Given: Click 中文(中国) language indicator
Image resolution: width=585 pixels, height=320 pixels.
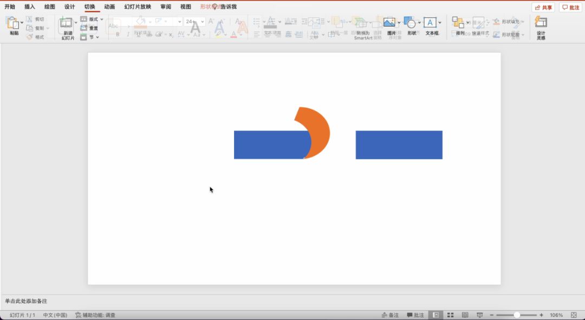Looking at the screenshot, I should coord(55,315).
